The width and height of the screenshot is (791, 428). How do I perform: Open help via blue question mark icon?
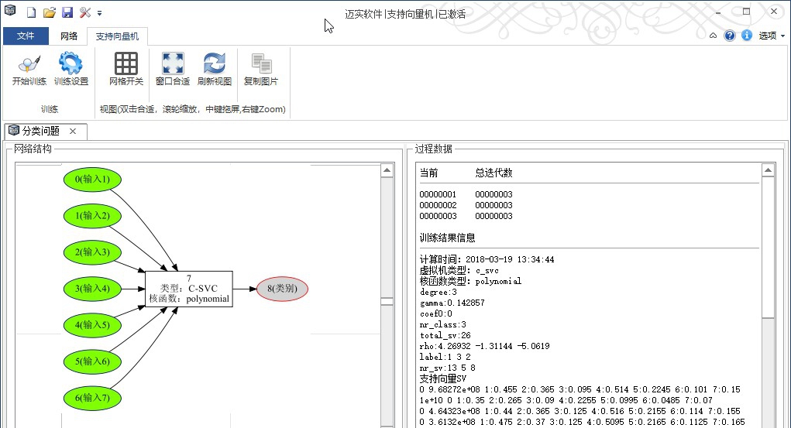tap(730, 36)
